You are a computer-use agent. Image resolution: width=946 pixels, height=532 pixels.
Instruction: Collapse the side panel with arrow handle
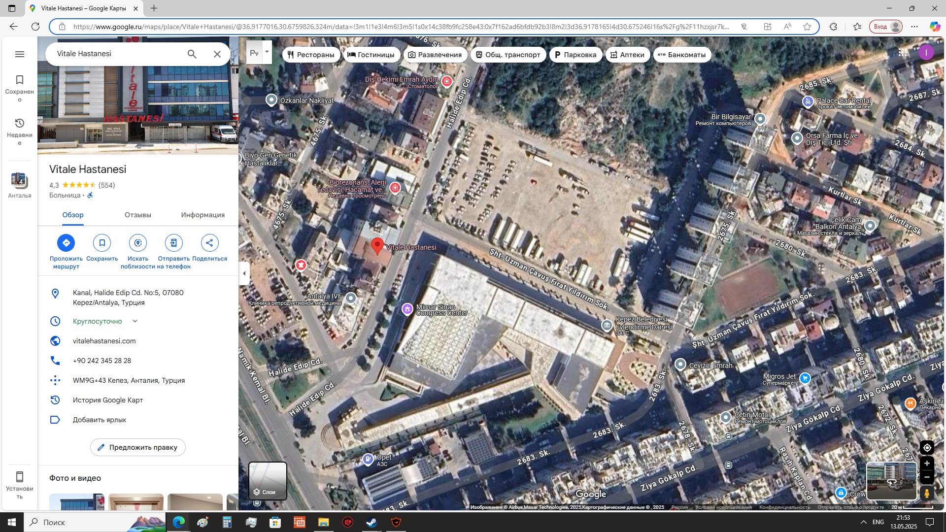click(244, 273)
